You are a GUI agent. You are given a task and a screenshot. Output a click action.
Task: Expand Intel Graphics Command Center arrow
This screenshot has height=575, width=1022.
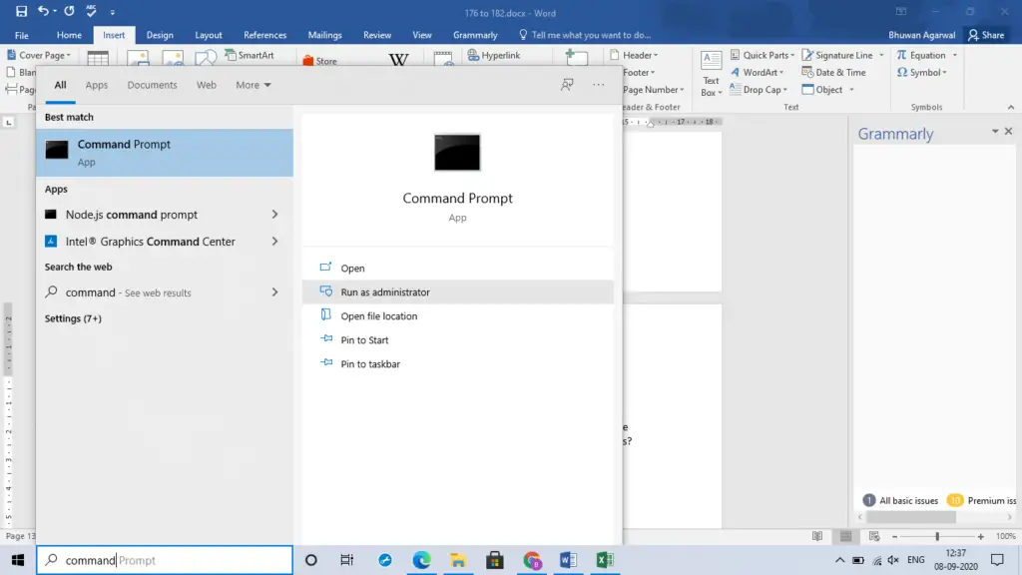(x=275, y=242)
